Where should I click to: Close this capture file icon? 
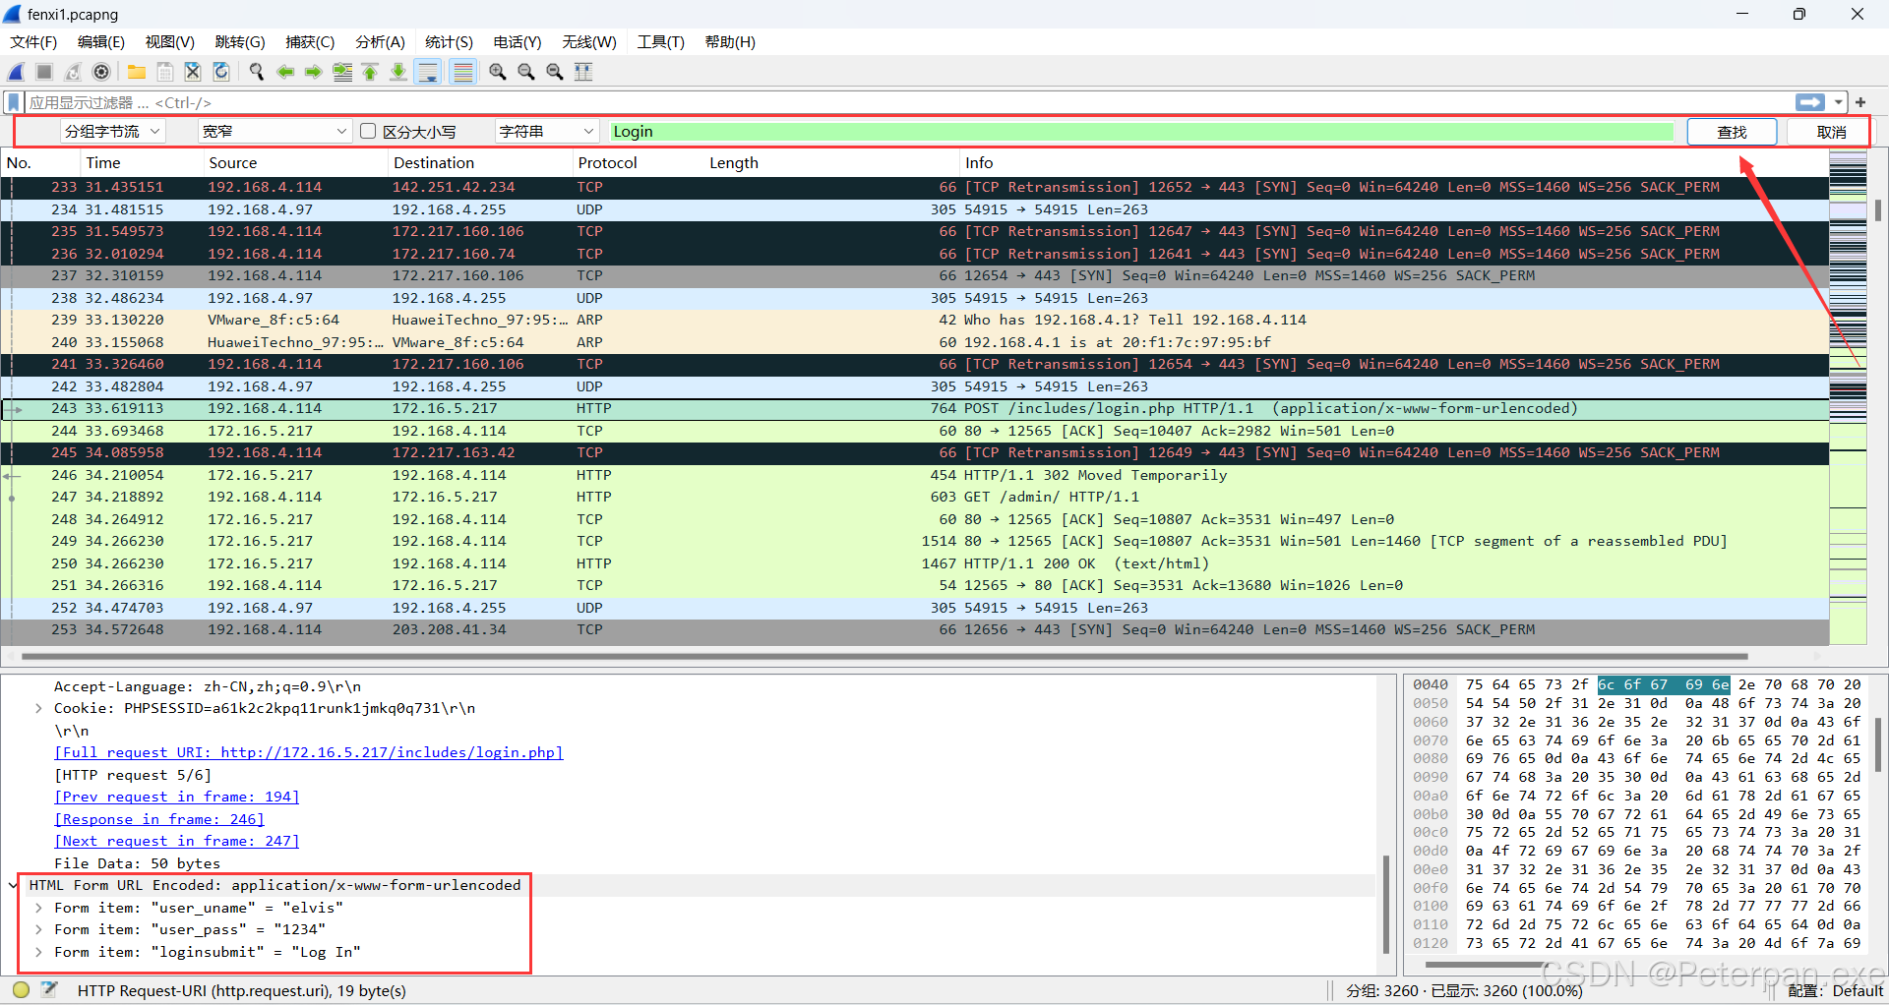(x=193, y=72)
